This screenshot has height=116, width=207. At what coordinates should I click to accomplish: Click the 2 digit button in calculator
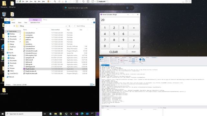[114, 28]
